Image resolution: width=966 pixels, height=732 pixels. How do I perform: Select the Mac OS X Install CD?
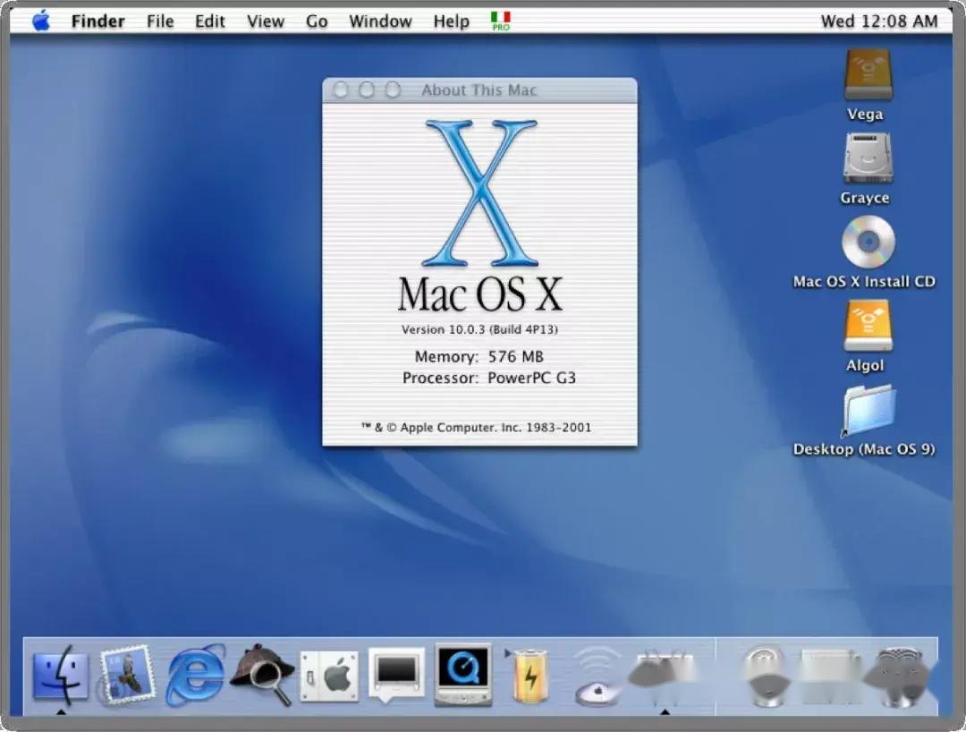coord(867,242)
